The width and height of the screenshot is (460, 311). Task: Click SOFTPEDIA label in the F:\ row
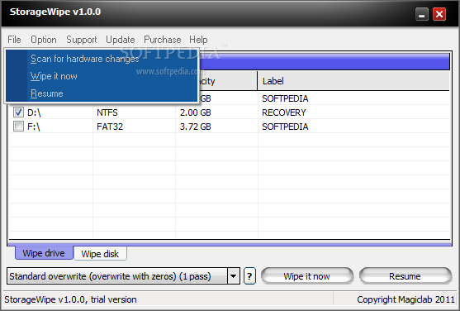pyautogui.click(x=285, y=127)
